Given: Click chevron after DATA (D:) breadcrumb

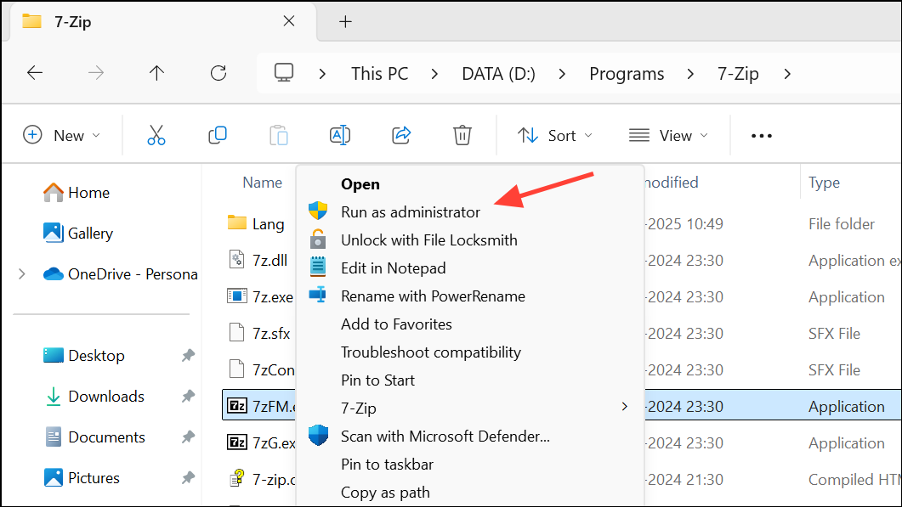Looking at the screenshot, I should tap(562, 74).
